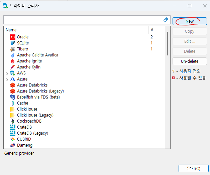Click the Azure Databricks icon

(13, 85)
